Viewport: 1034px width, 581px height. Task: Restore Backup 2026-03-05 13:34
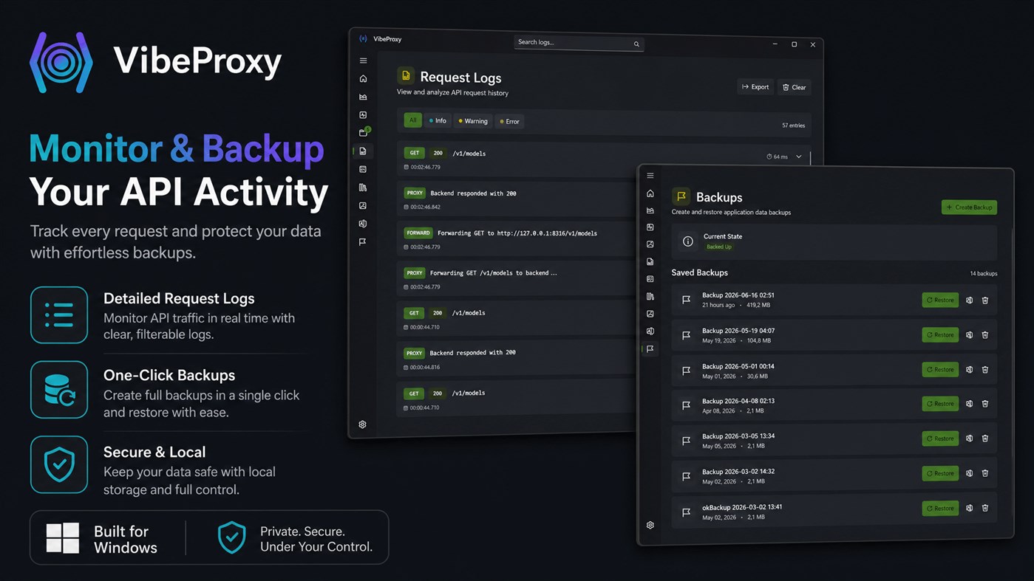tap(940, 439)
